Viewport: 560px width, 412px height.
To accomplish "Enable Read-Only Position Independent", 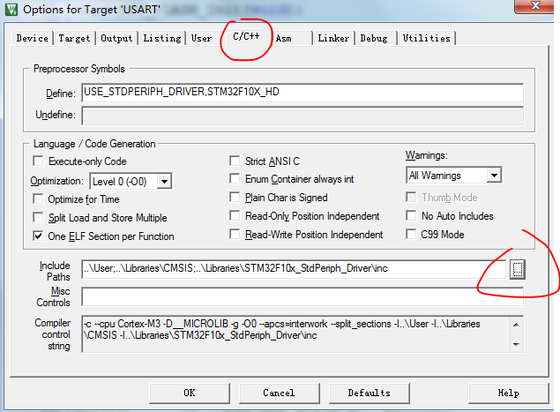I will point(235,215).
